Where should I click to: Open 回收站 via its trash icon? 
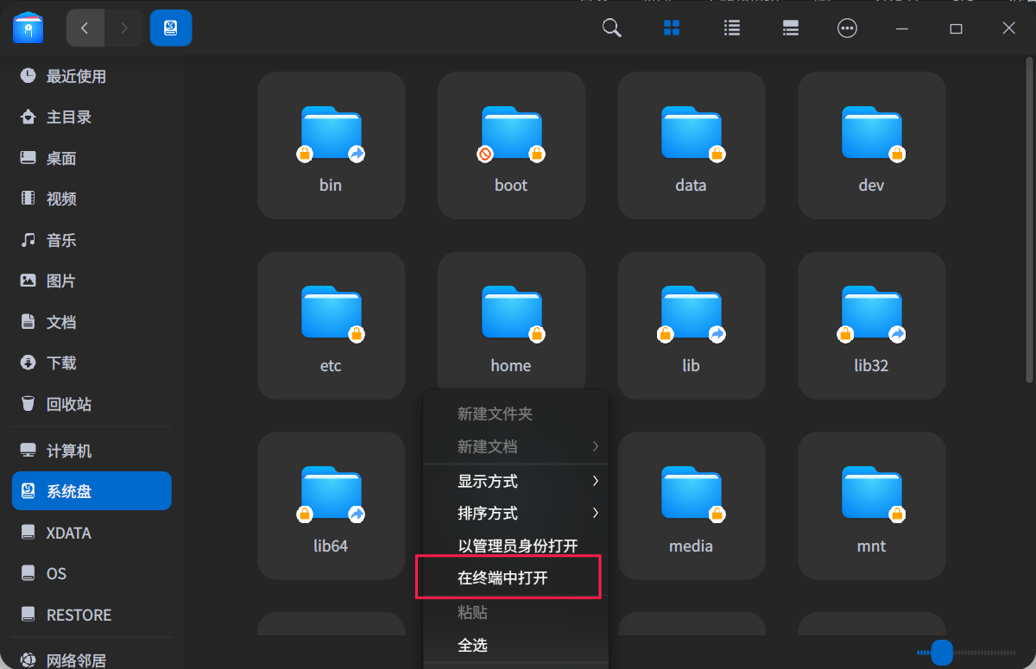coord(29,403)
